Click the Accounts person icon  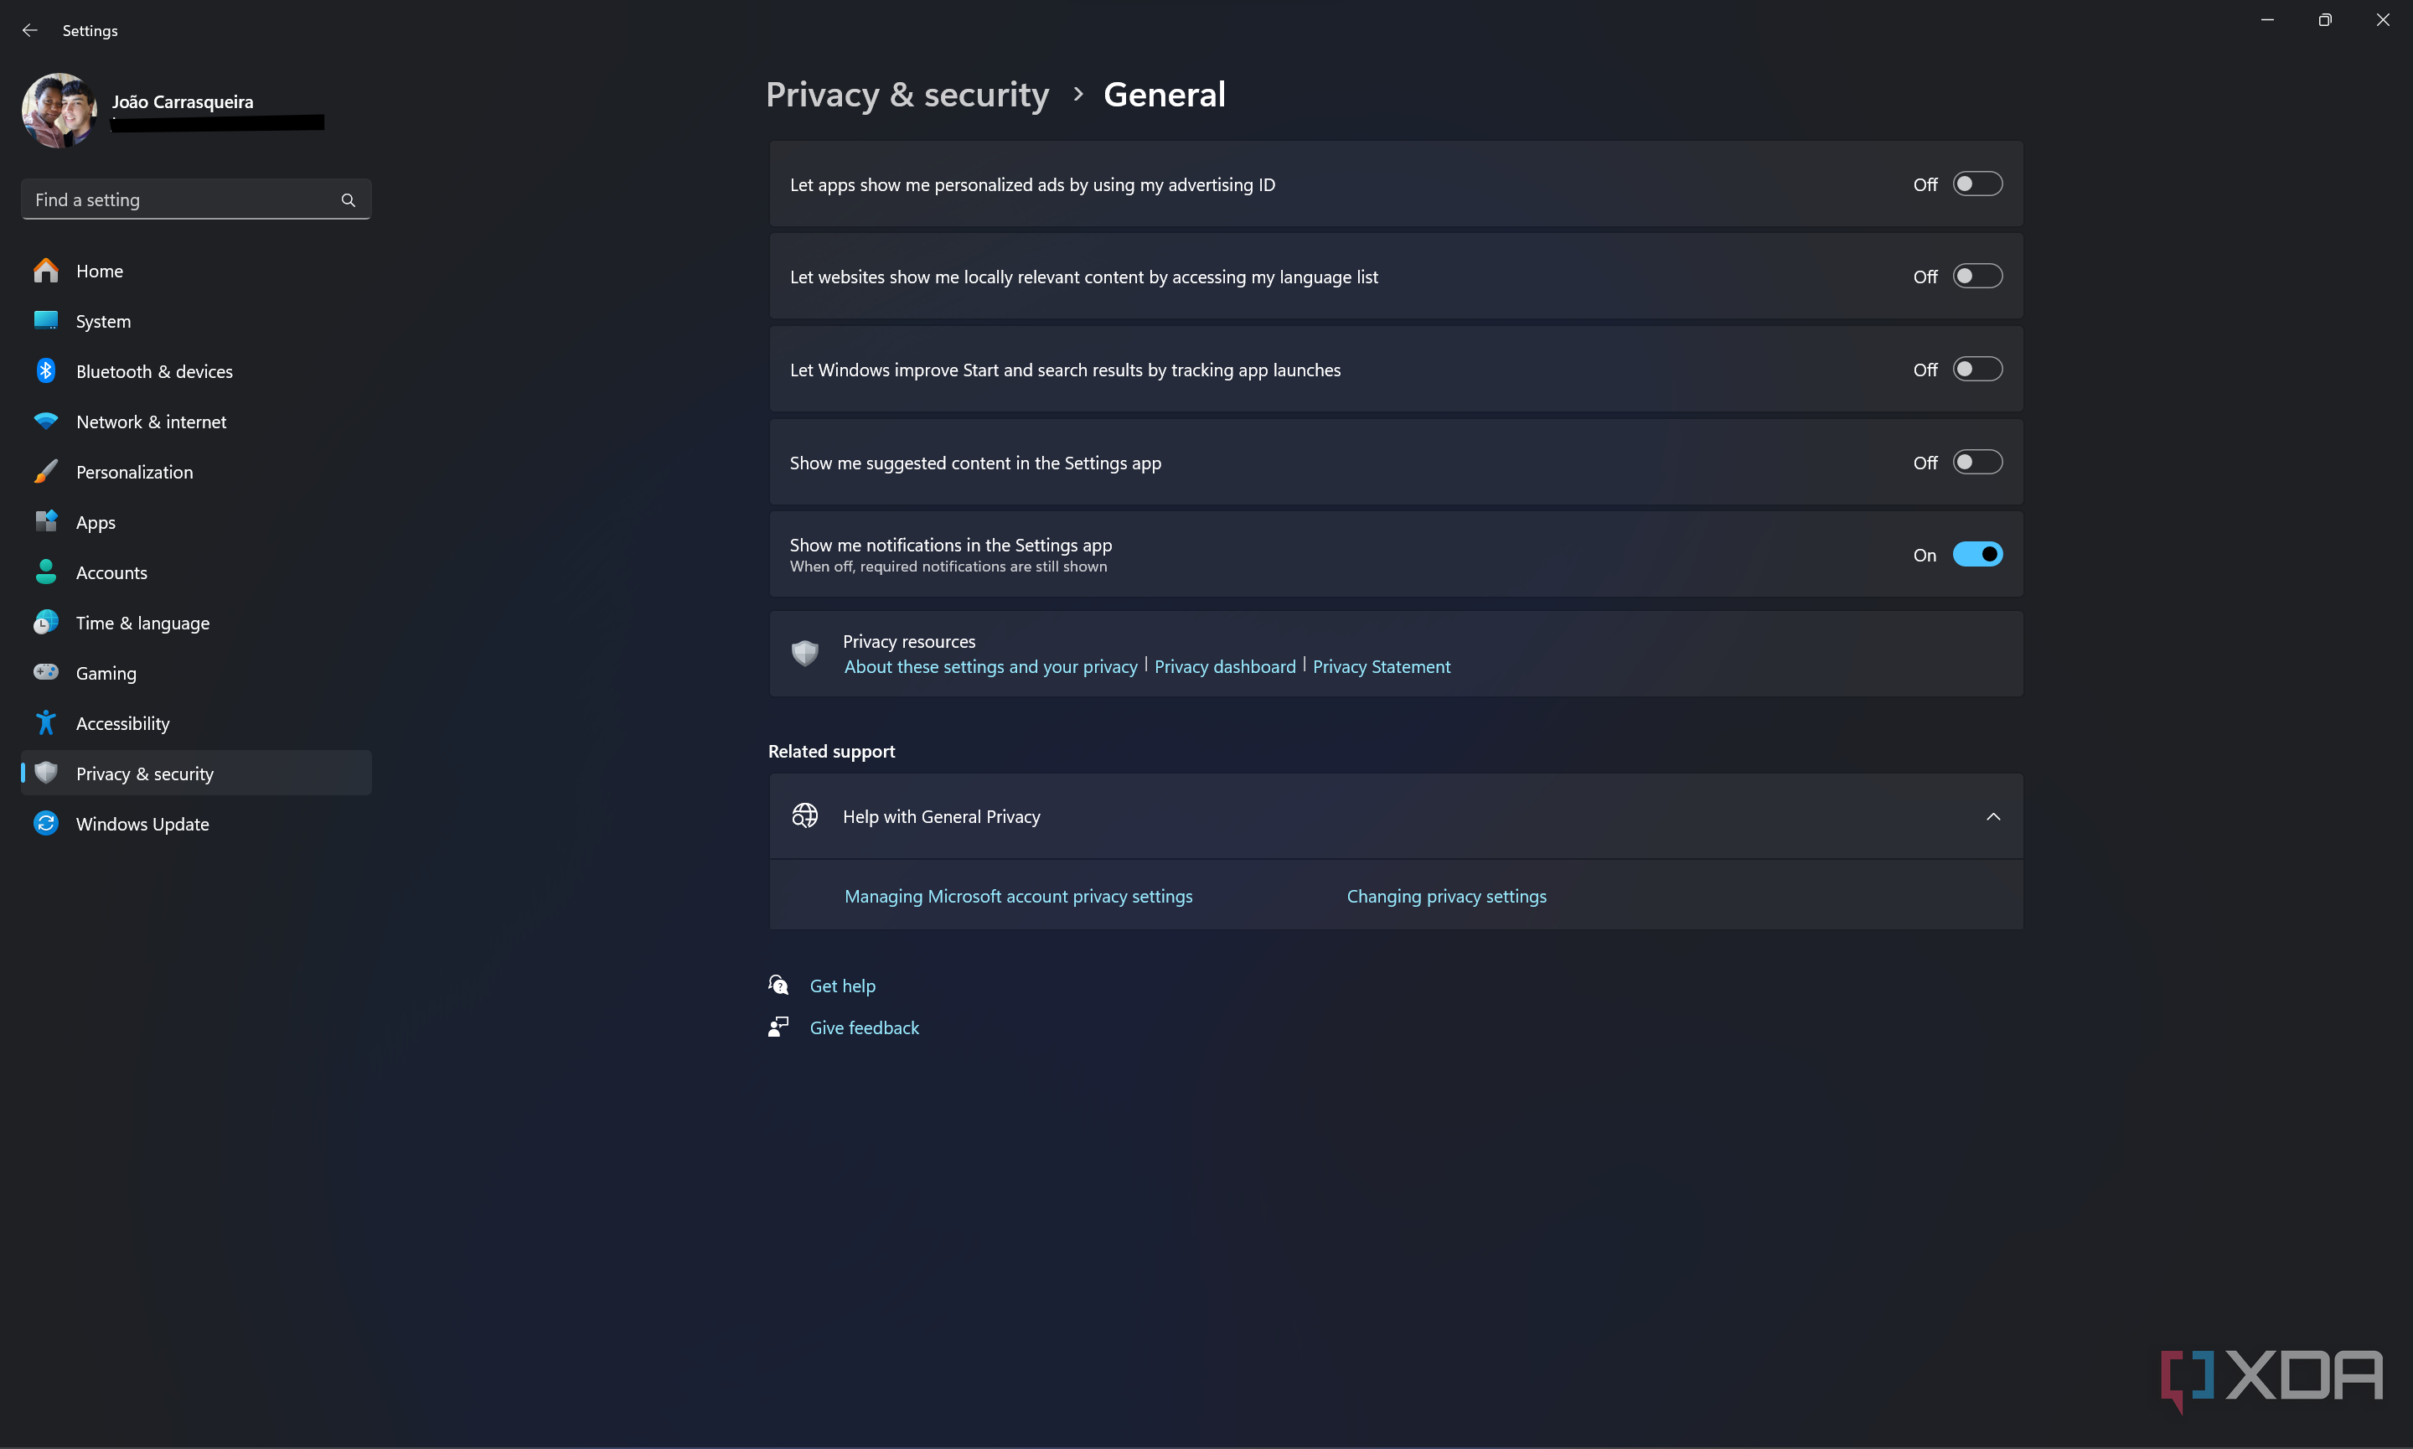[x=46, y=572]
